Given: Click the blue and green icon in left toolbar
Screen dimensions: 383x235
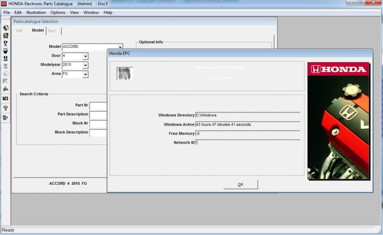Looking at the screenshot, I should tap(5, 58).
